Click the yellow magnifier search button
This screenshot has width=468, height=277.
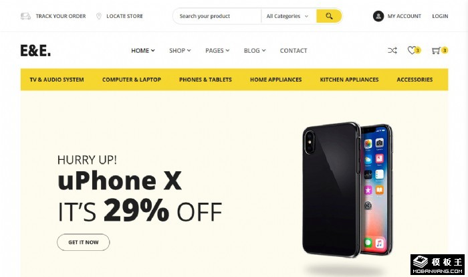tap(329, 16)
